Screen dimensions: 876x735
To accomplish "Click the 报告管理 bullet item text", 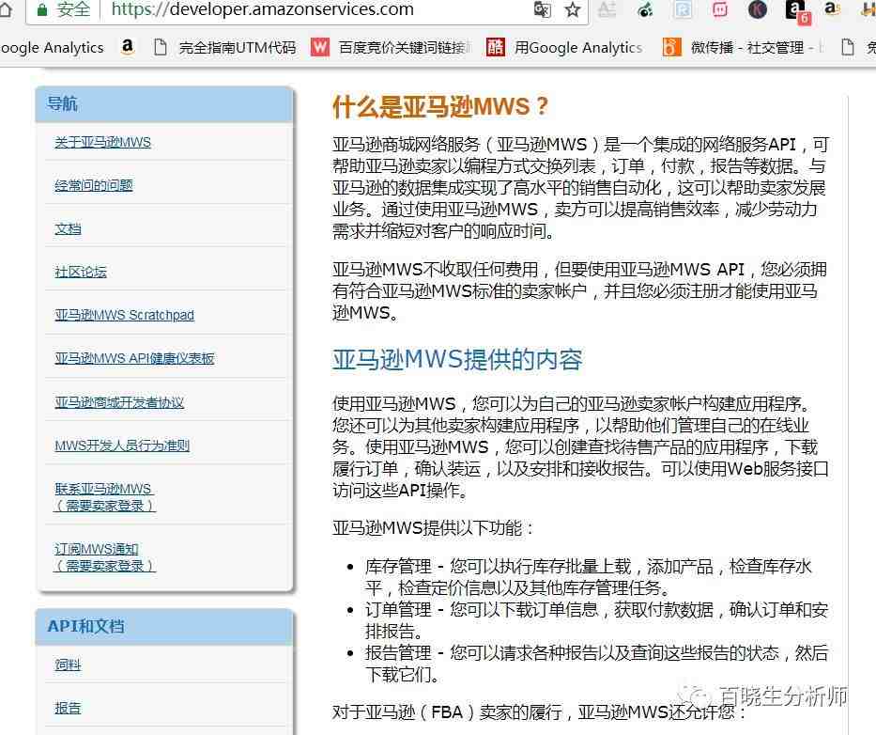I will [x=596, y=664].
